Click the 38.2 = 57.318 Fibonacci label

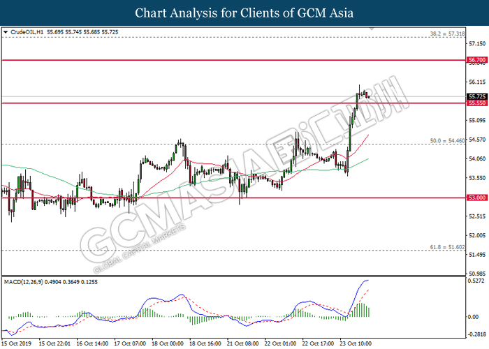click(x=447, y=34)
